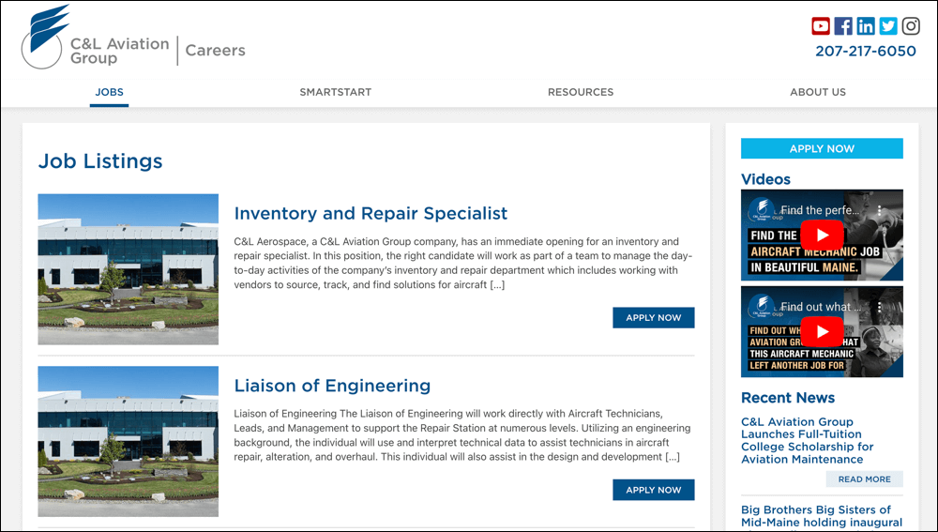The image size is (938, 532).
Task: Open the options menu on the first video
Action: (x=880, y=211)
